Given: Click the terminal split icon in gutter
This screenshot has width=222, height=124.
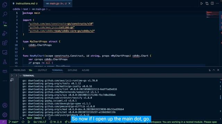Looking at the screenshot, I should [12, 80].
